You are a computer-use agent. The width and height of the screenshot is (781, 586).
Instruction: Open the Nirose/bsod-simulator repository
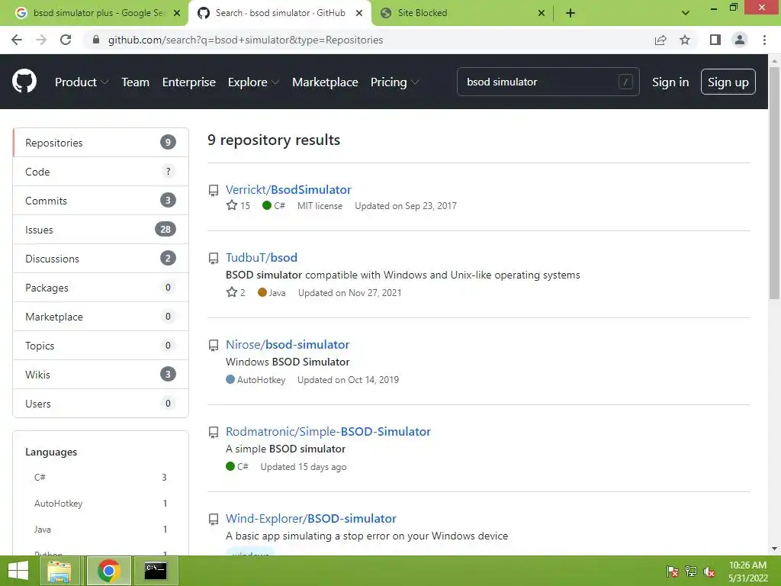point(288,345)
